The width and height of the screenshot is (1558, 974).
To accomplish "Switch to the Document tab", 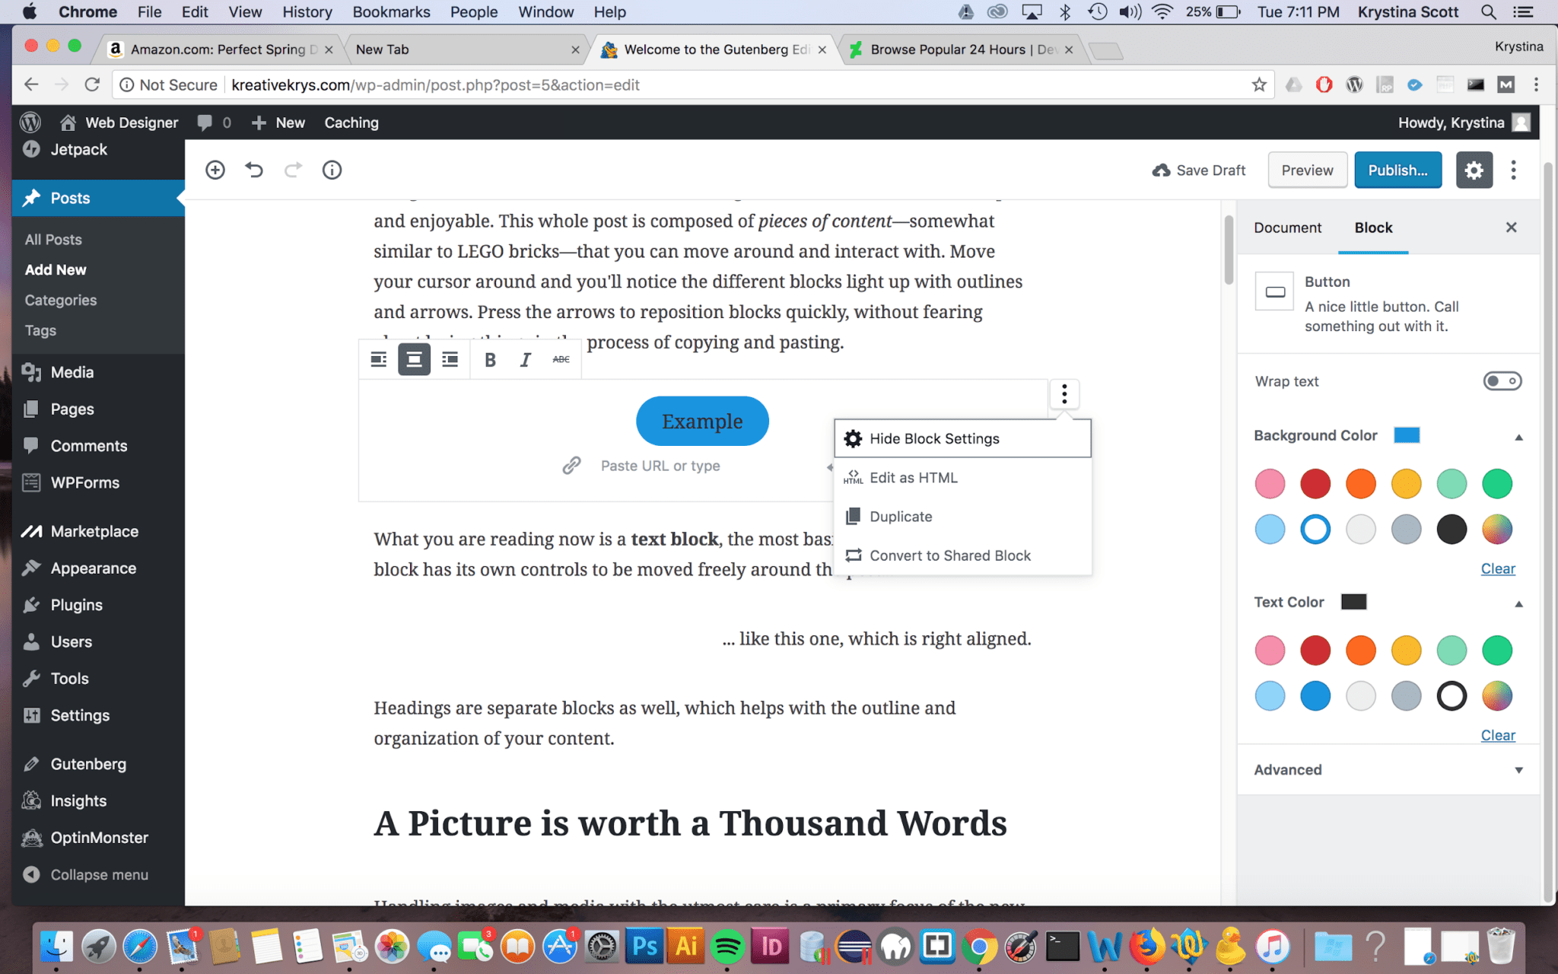I will point(1287,228).
